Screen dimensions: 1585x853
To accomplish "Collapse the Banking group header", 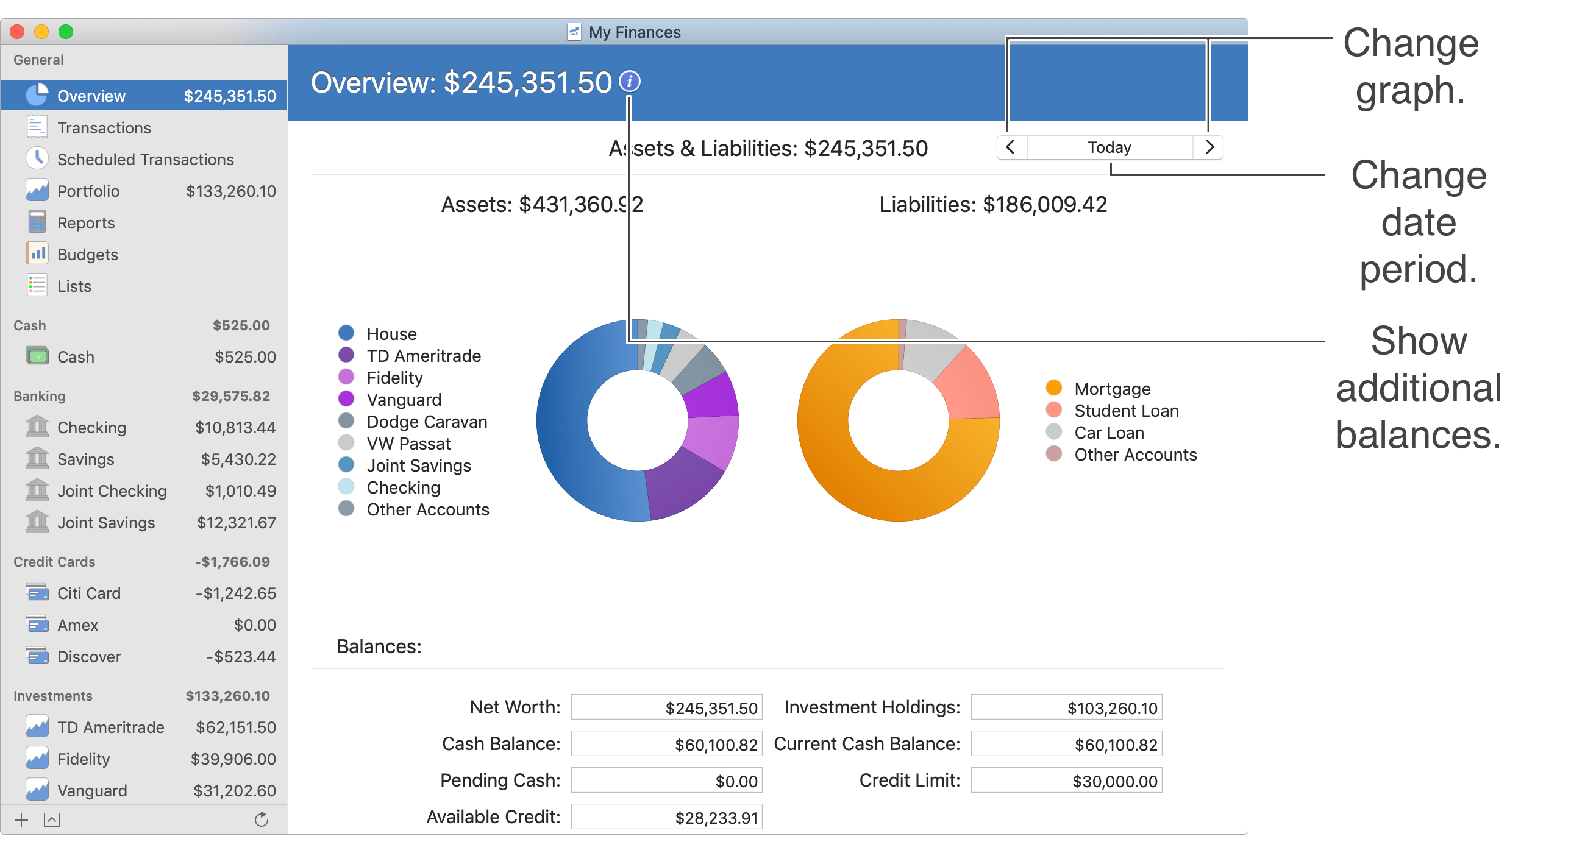I will click(40, 396).
